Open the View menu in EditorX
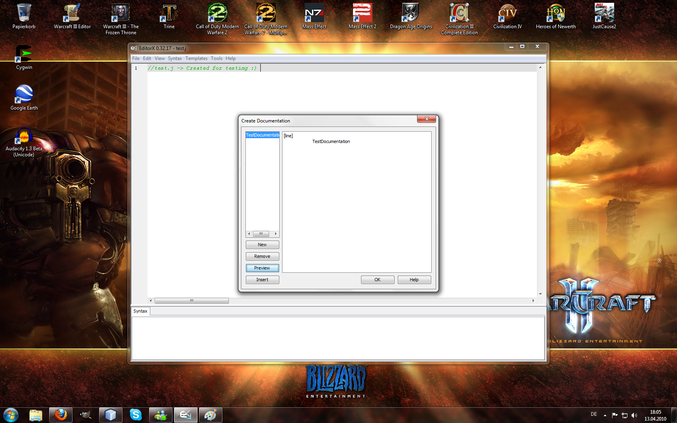 pyautogui.click(x=160, y=58)
